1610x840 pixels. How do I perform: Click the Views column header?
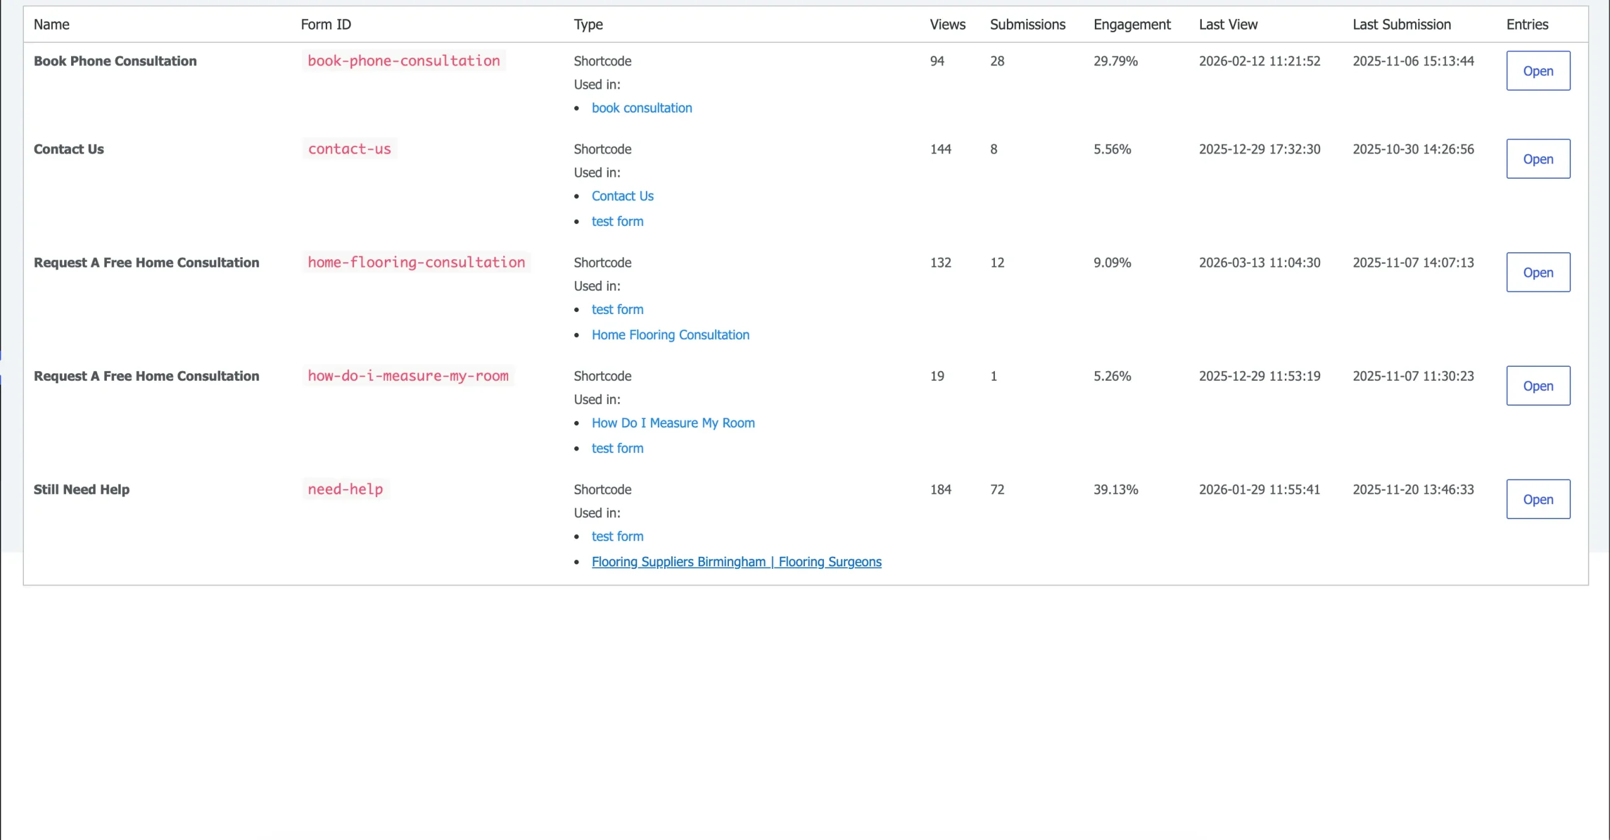[947, 25]
